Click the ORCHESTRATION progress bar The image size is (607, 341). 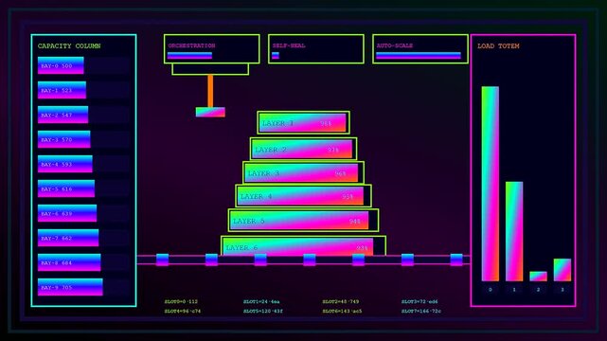pyautogui.click(x=189, y=56)
